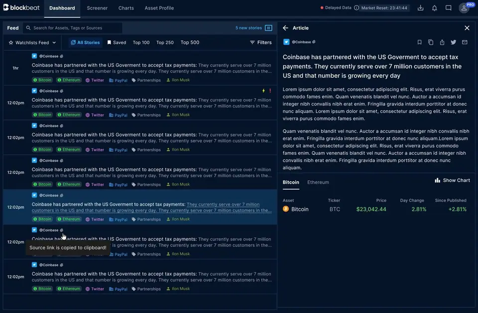Open the Charts tab
This screenshot has height=313, width=478.
(126, 8)
